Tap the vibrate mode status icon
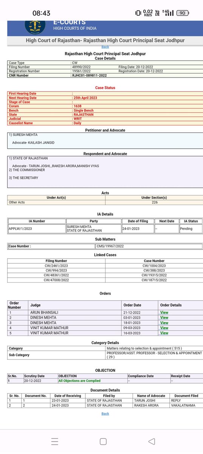 point(138,13)
